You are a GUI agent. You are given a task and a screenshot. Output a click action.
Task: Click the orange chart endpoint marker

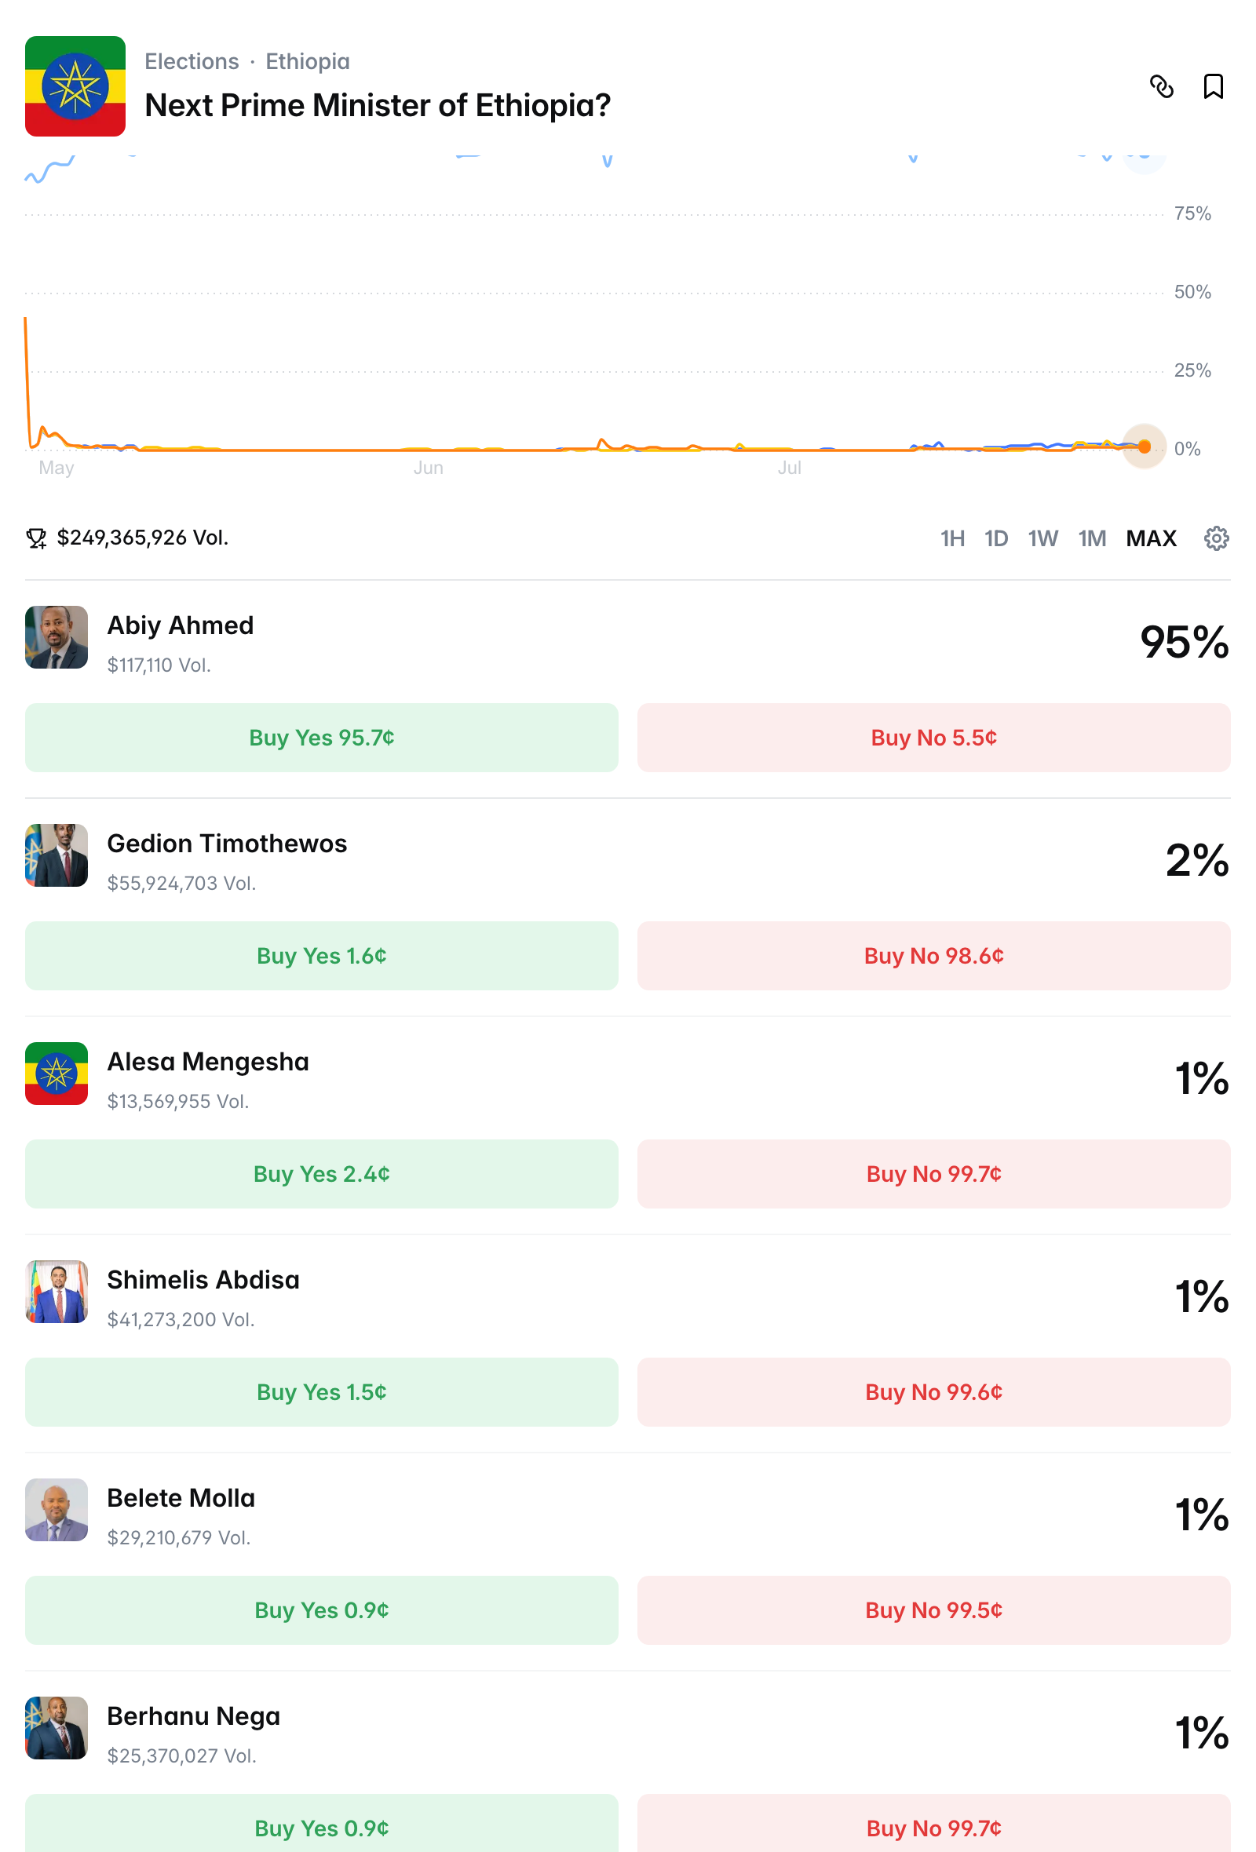pos(1145,447)
